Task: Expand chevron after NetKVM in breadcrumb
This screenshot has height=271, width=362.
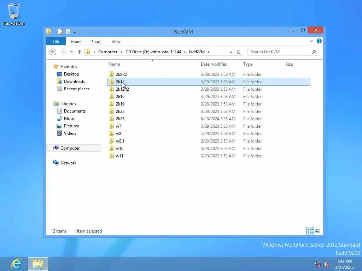Action: tap(209, 52)
